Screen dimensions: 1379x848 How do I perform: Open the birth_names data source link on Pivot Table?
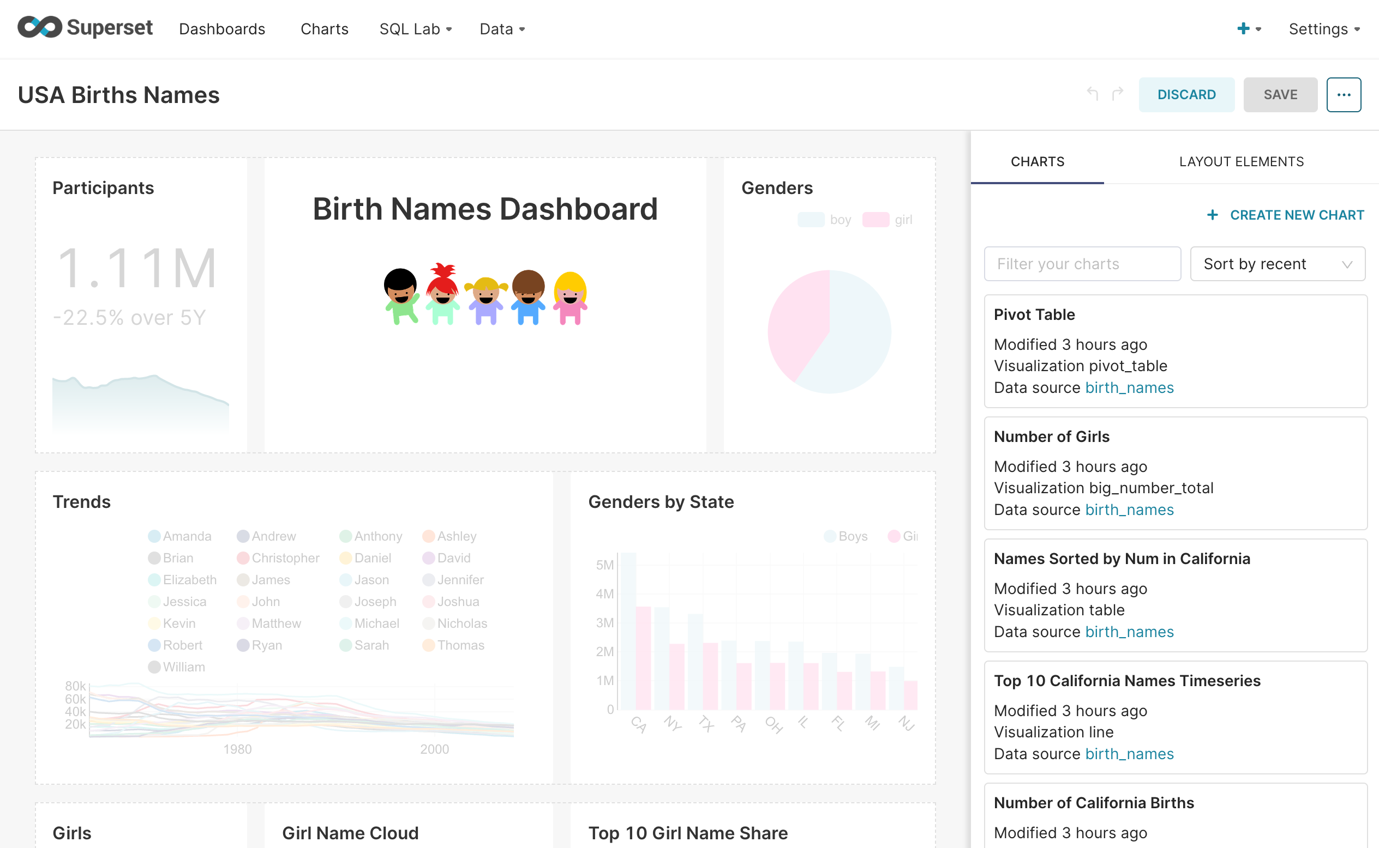(1129, 387)
